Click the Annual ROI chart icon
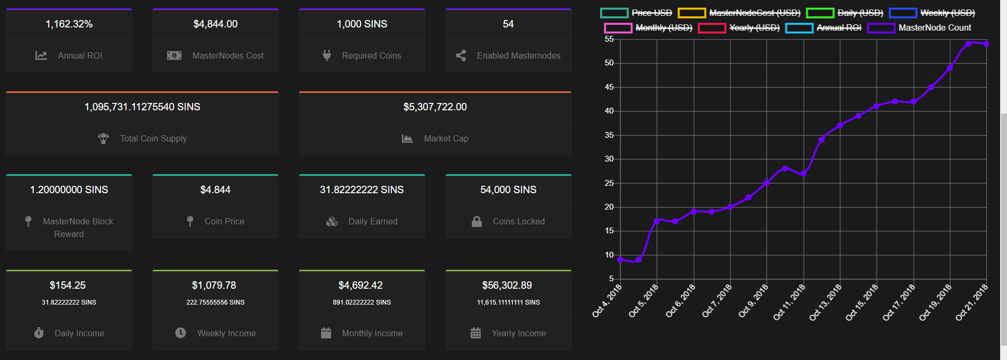The height and width of the screenshot is (360, 1007). (x=41, y=55)
